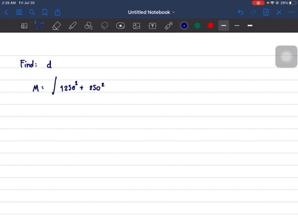The width and height of the screenshot is (298, 223).
Task: Add a new page
Action: coord(266,12)
